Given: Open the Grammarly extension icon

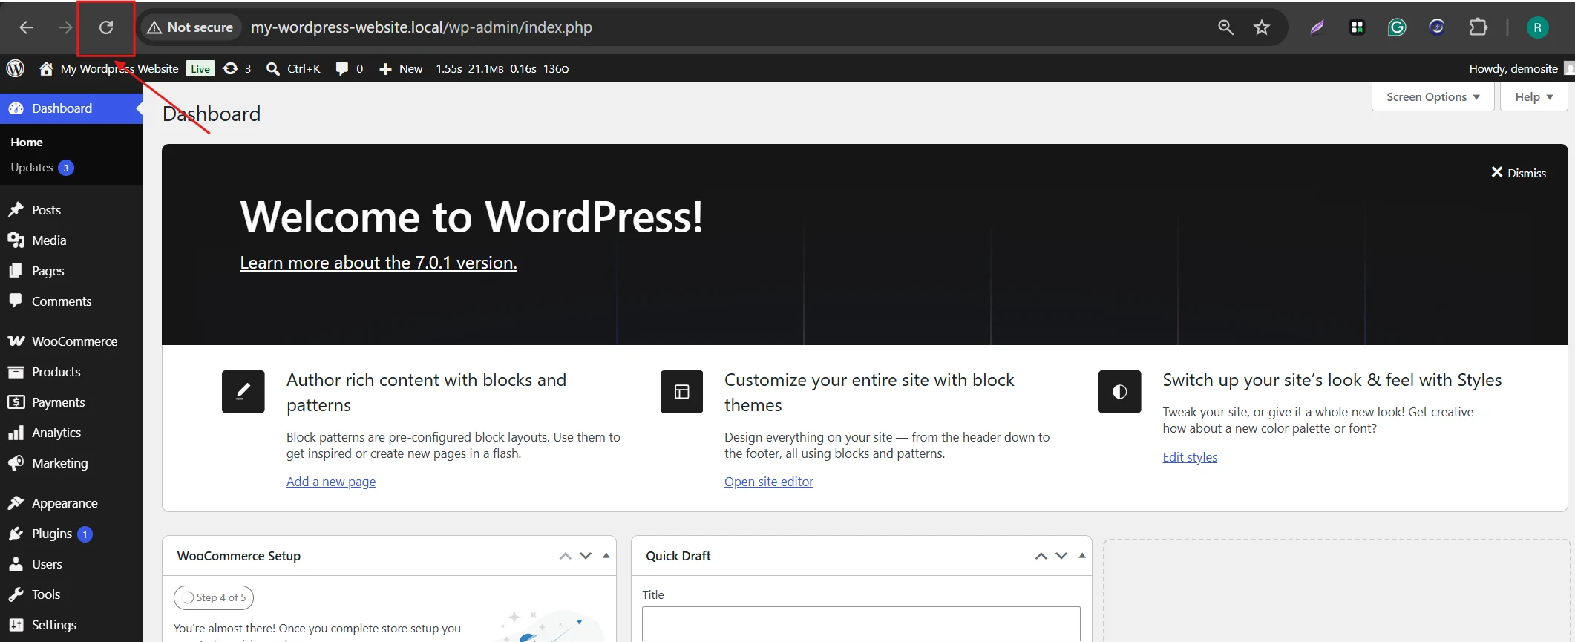Looking at the screenshot, I should pyautogui.click(x=1397, y=27).
